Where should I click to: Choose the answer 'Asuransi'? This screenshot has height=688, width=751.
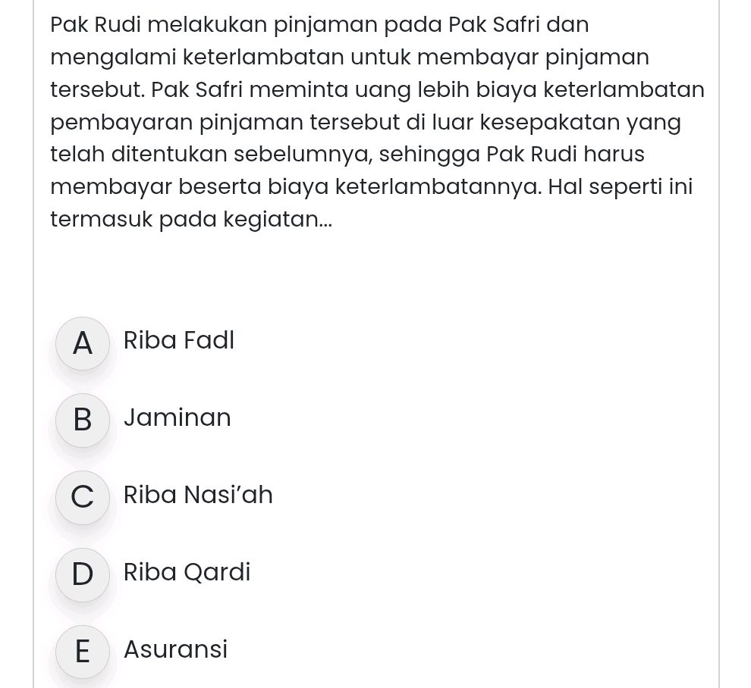pyautogui.click(x=175, y=650)
